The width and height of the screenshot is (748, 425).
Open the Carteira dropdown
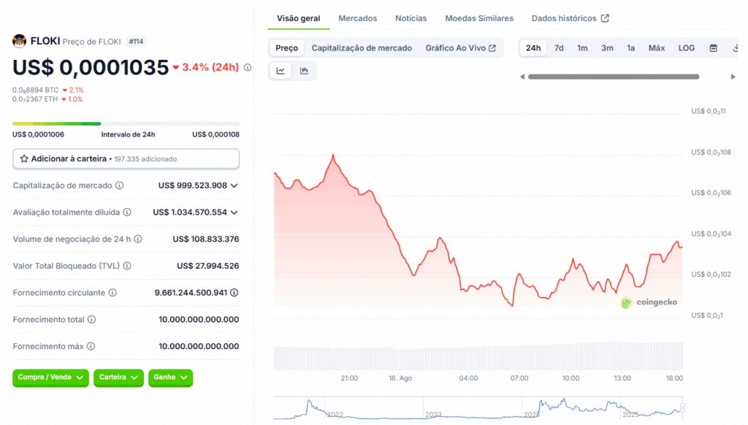click(118, 378)
